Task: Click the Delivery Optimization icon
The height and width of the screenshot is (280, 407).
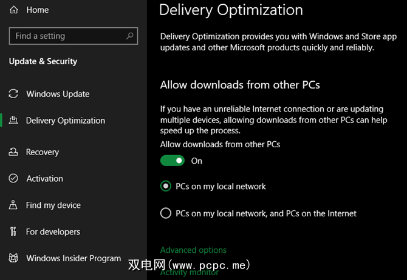Action: 14,121
